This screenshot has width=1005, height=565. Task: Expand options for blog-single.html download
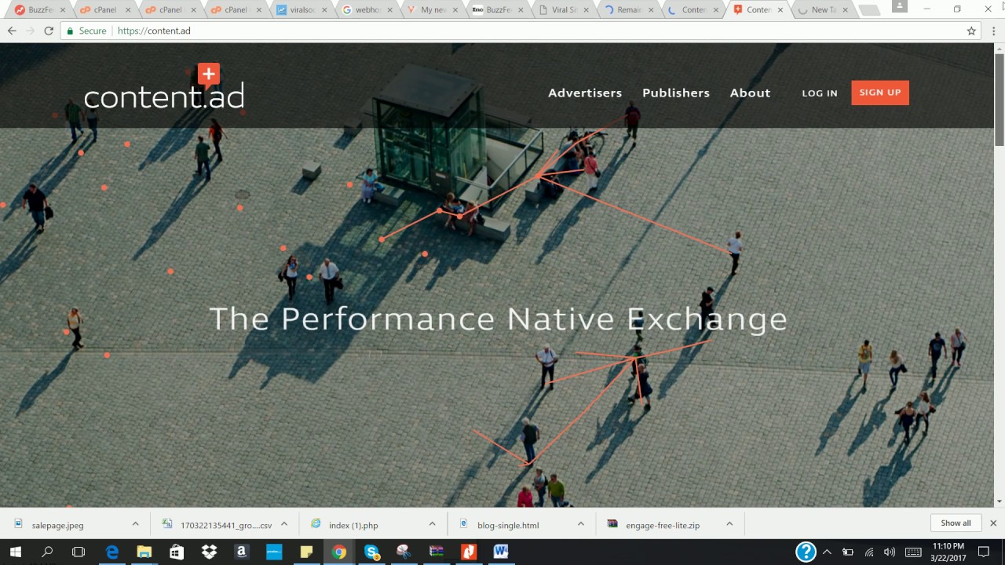(581, 524)
